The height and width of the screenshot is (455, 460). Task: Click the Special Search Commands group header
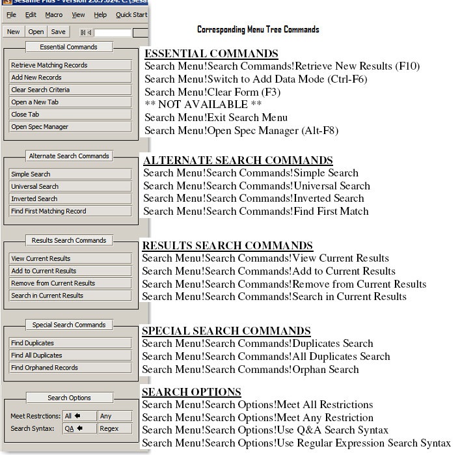click(x=69, y=325)
